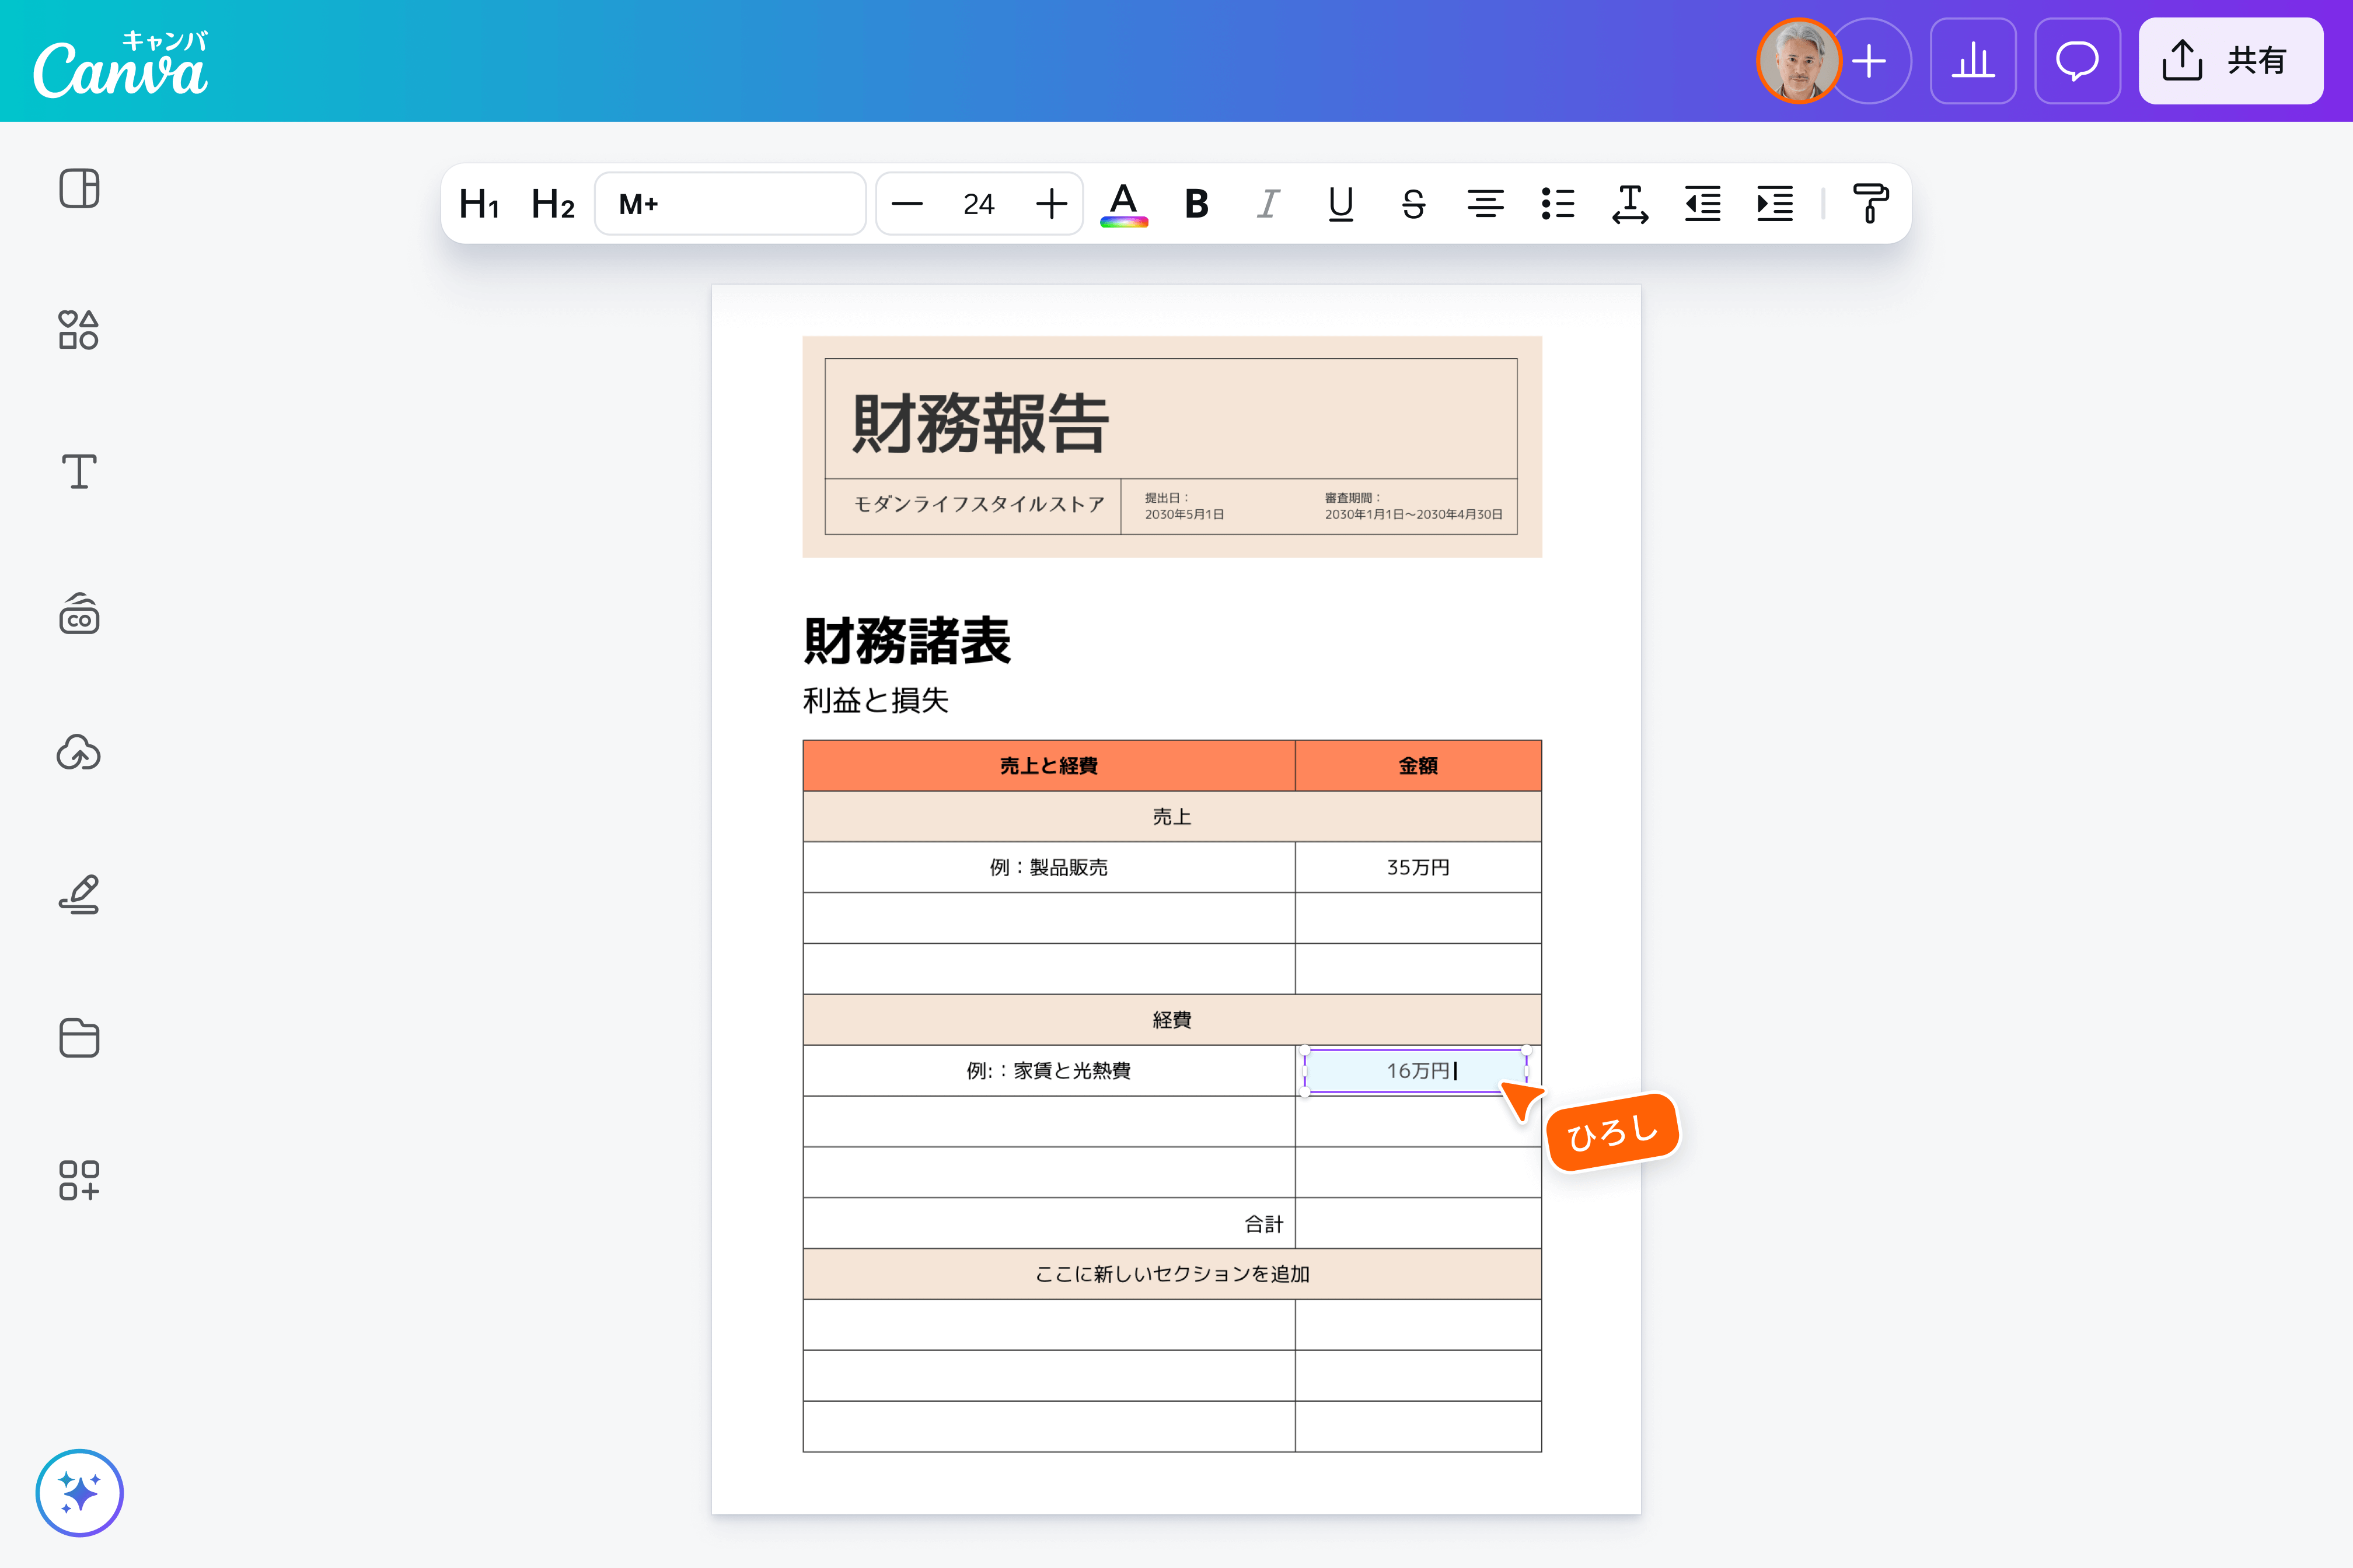Screen dimensions: 2353x1568
Task: Open the comments panel
Action: [x=2078, y=61]
